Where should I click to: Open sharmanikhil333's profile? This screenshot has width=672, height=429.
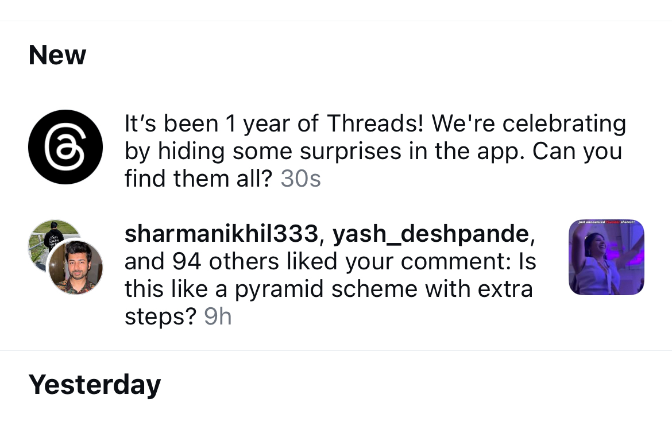(x=222, y=234)
